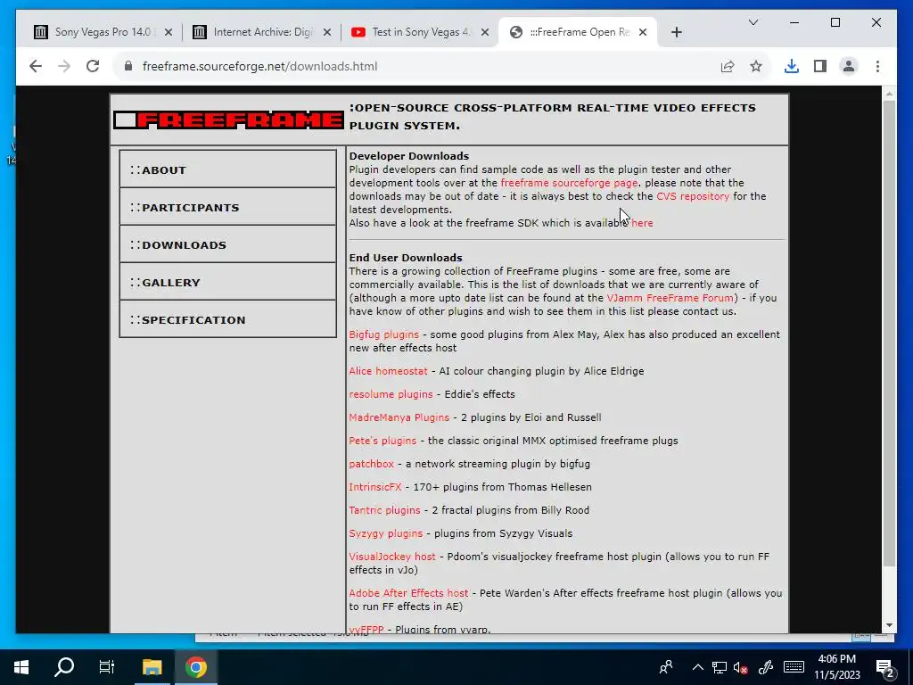Close the Sony Vegas Pro 14.0 tab
Viewport: 913px width, 685px height.
(x=169, y=32)
